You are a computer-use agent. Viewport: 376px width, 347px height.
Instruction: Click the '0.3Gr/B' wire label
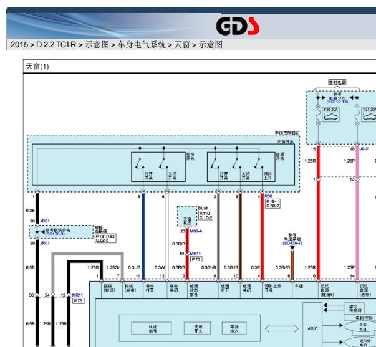(x=209, y=267)
